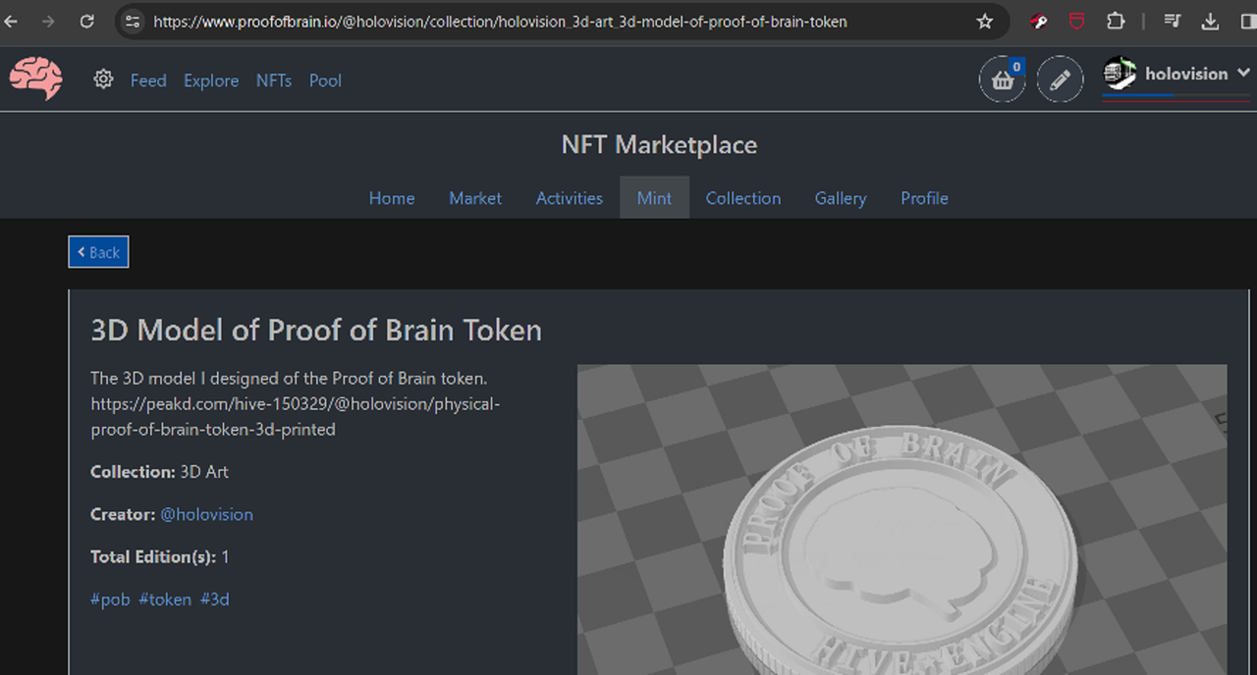Image resolution: width=1257 pixels, height=675 pixels.
Task: Click the #pob tag
Action: 110,599
